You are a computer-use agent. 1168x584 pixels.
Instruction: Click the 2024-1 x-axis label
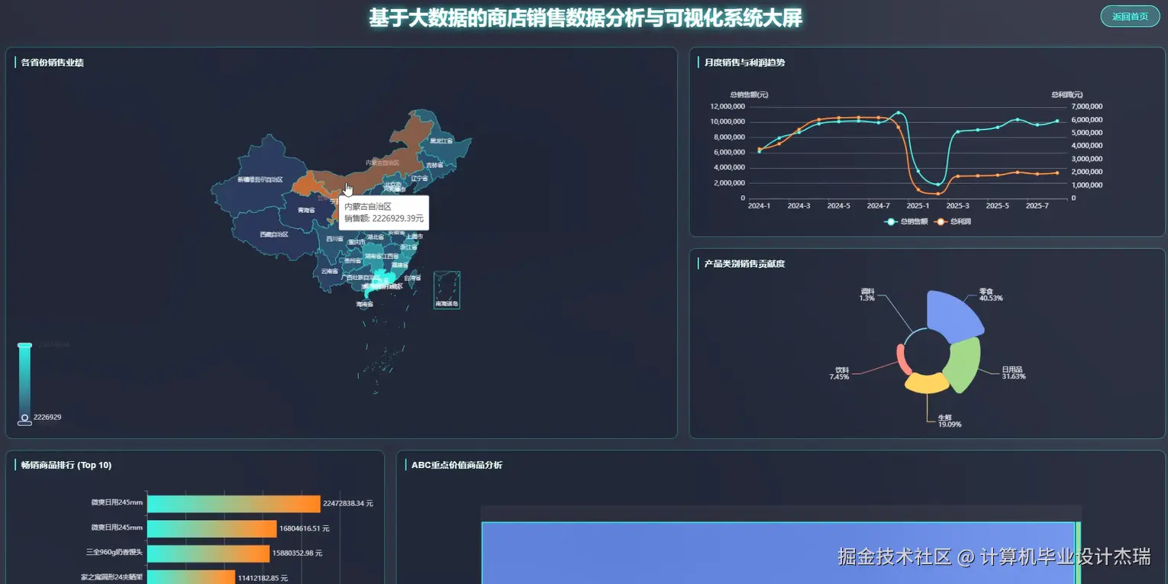[x=759, y=206]
